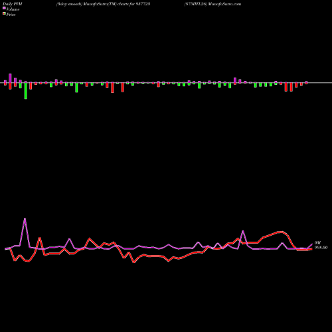Select the 'Volume' legend label

(13, 9)
